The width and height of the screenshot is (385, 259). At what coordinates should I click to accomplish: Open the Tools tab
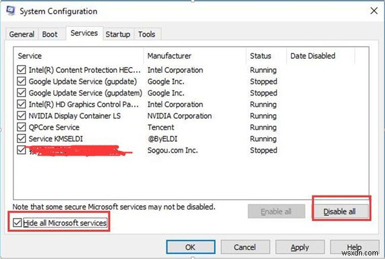pos(146,34)
